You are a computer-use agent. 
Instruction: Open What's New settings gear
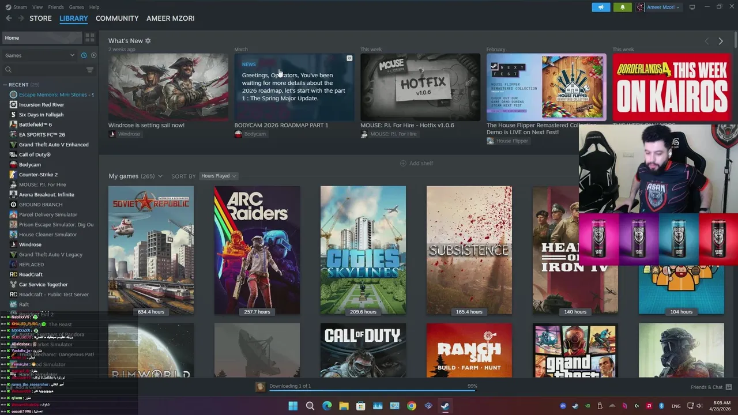click(148, 41)
